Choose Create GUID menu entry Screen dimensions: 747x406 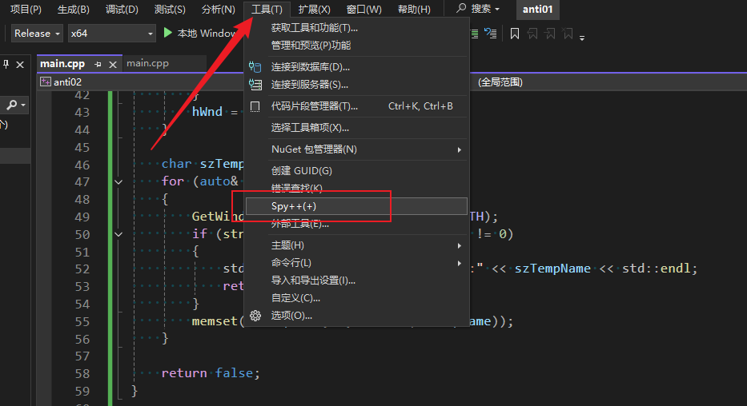click(301, 171)
